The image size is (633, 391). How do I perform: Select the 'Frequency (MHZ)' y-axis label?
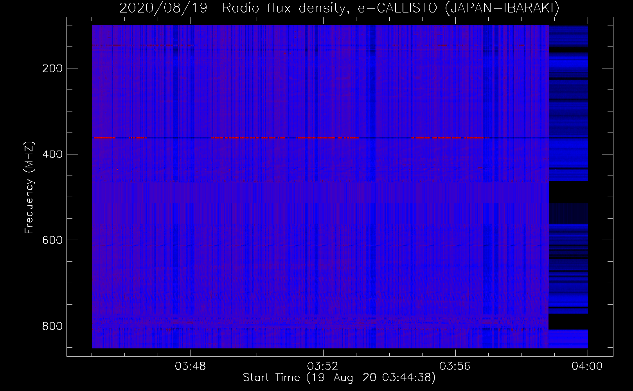29,188
